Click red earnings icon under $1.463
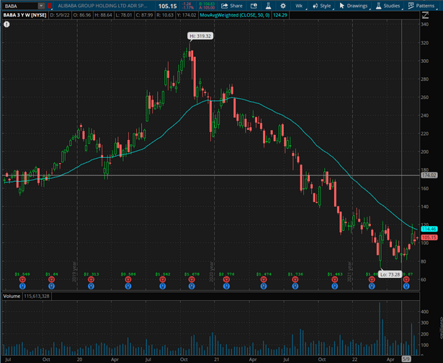This screenshot has width=443, height=363. [x=335, y=280]
